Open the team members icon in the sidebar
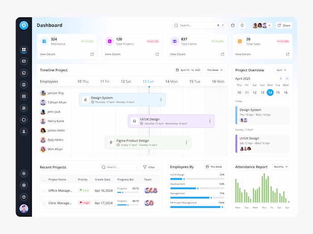This screenshot has width=313, height=234. click(24, 108)
